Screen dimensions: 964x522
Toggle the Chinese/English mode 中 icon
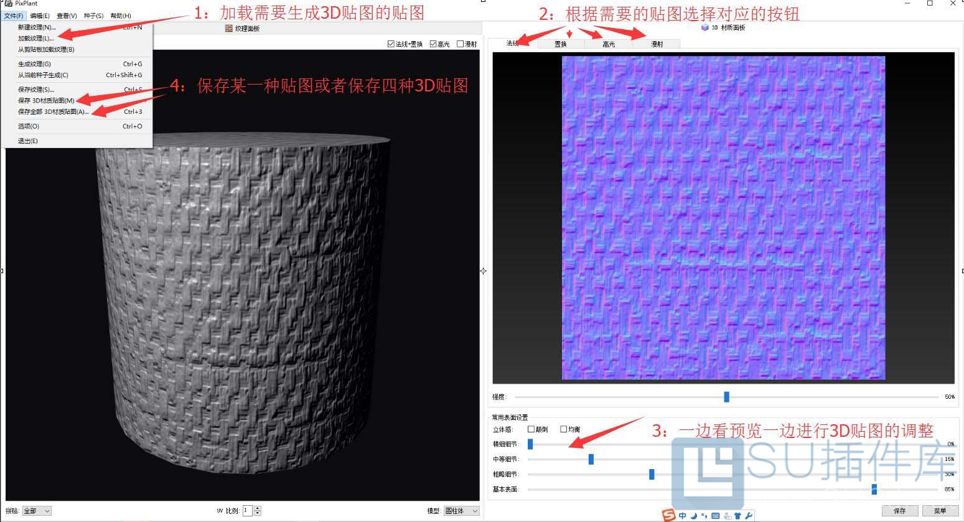(683, 515)
